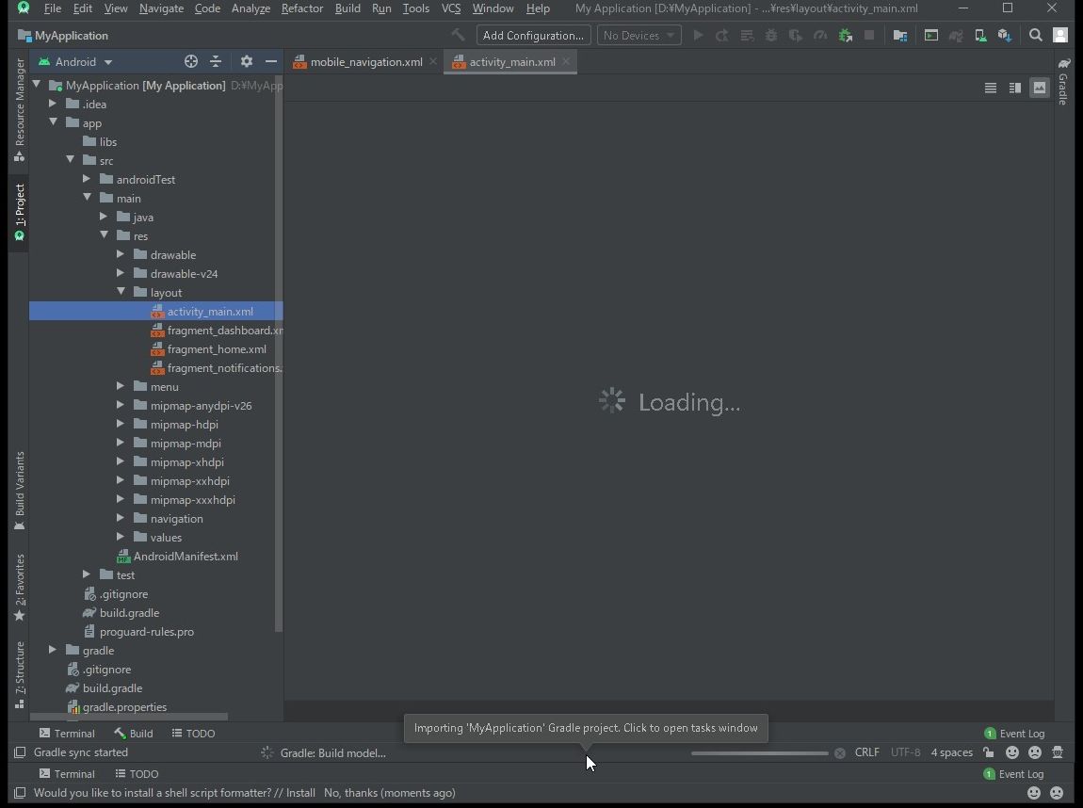Hide the Project tool window with minus icon
This screenshot has width=1083, height=808.
271,61
